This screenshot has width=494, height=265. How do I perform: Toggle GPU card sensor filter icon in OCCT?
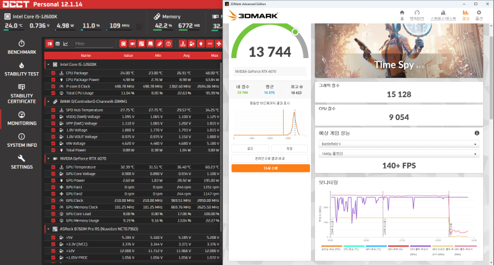(132, 44)
